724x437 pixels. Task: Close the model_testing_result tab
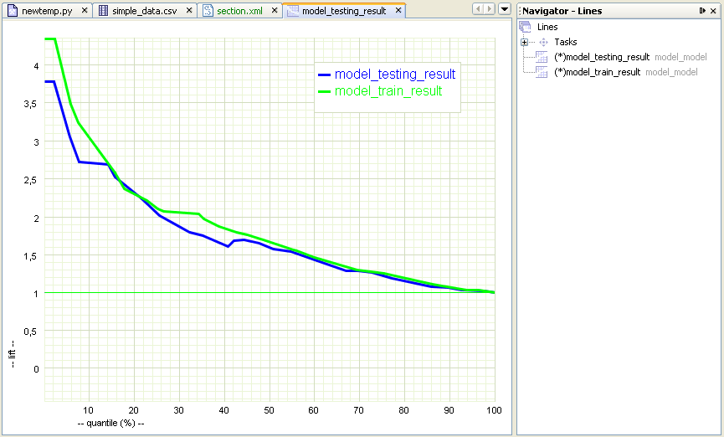pos(398,10)
